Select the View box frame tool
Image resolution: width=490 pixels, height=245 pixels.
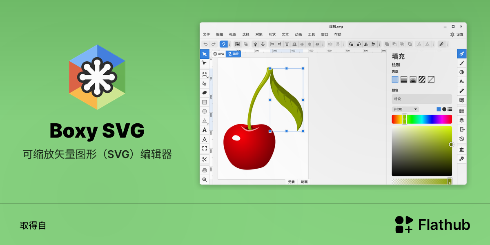[x=205, y=148]
